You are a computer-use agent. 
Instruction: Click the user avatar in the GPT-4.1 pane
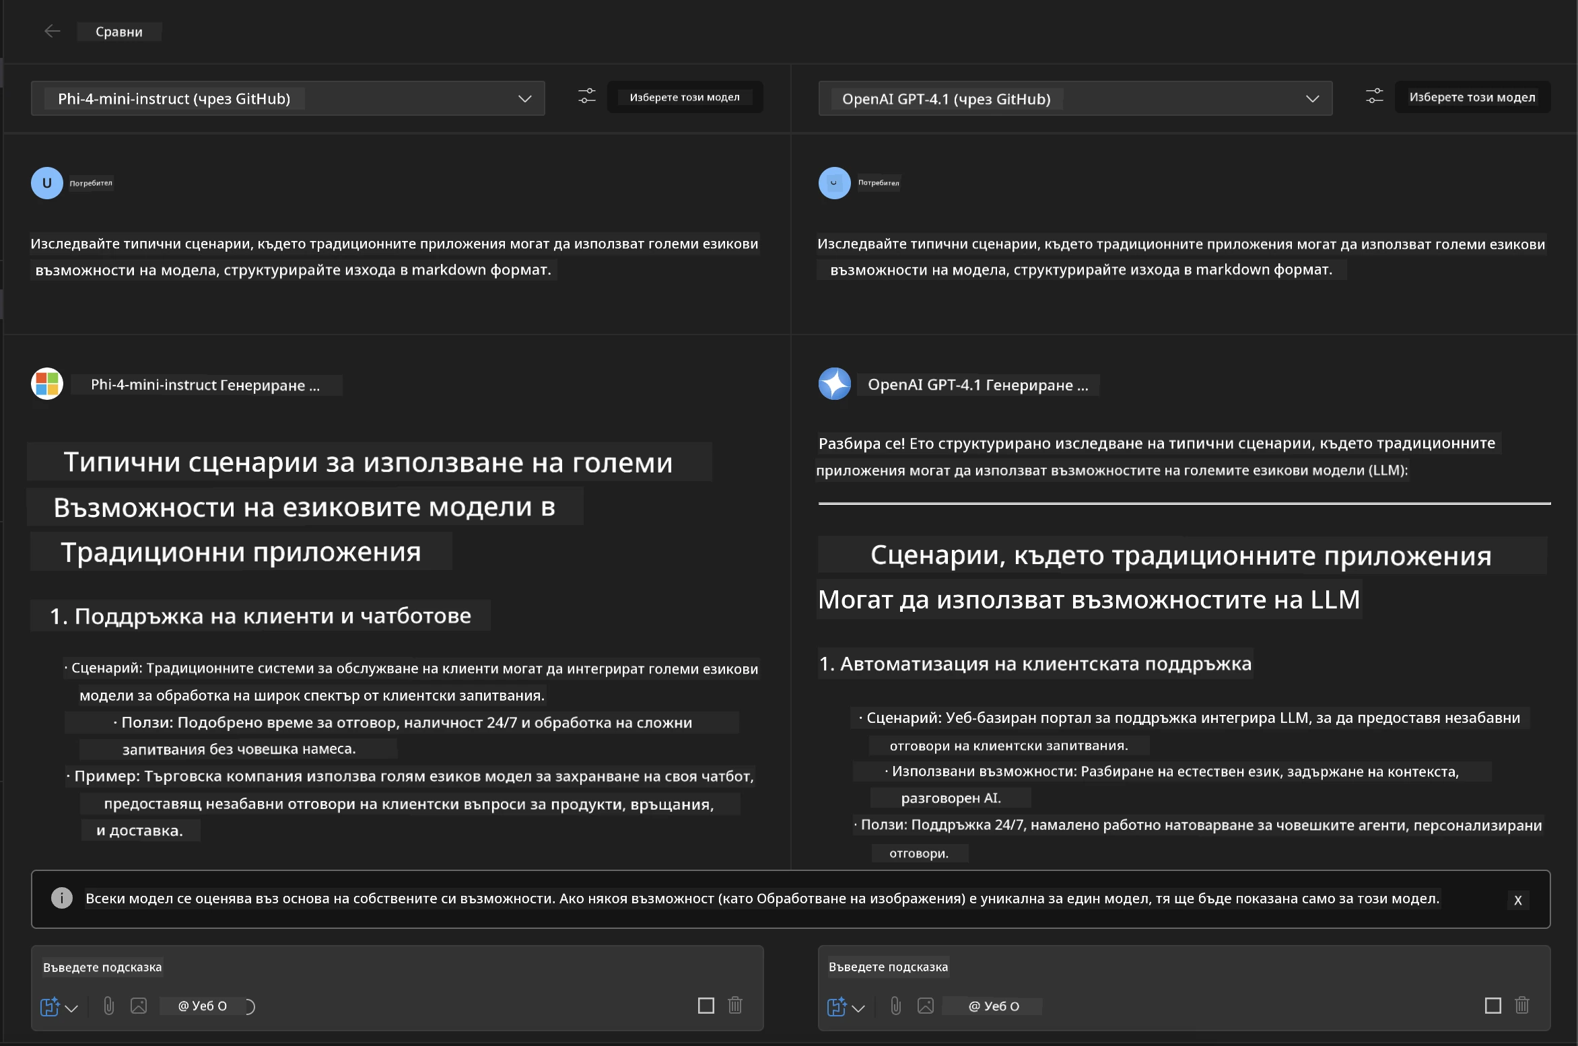[x=835, y=183]
